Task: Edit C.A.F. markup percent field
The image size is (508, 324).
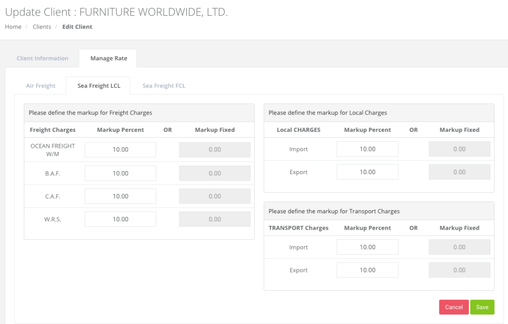Action: click(x=120, y=196)
